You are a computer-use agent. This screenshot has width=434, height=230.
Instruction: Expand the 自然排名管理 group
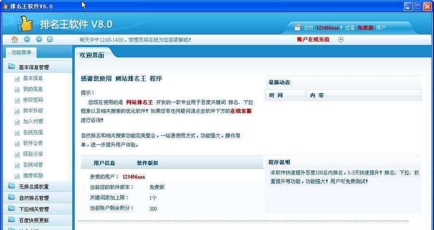(37, 198)
